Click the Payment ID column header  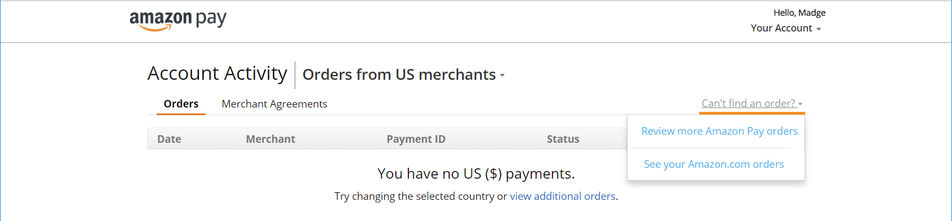click(416, 139)
